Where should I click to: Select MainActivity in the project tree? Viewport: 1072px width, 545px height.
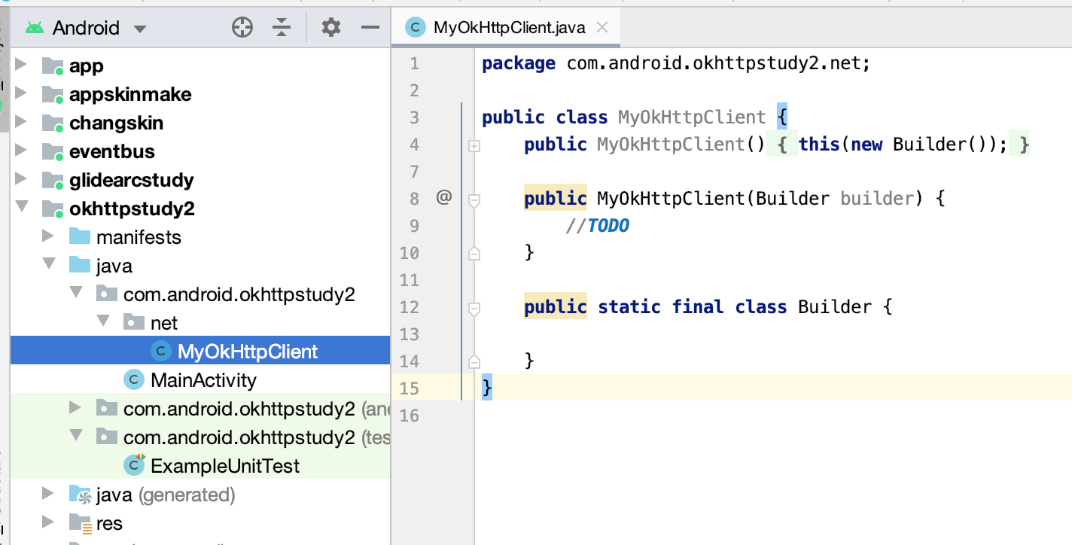click(x=203, y=380)
